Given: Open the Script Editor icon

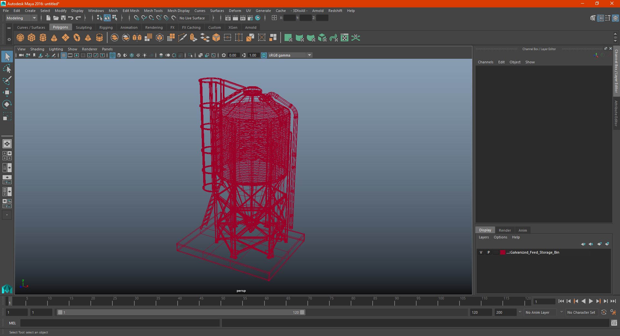Looking at the screenshot, I should click(x=614, y=323).
